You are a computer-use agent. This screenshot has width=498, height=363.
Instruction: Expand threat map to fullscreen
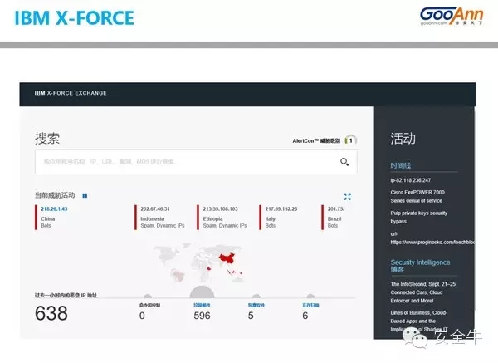(x=348, y=196)
